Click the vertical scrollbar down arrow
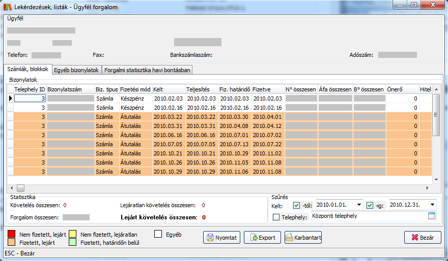The width and height of the screenshot is (448, 261). 435,179
